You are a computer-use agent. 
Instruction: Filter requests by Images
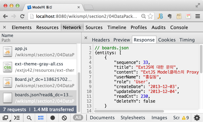click(x=159, y=118)
